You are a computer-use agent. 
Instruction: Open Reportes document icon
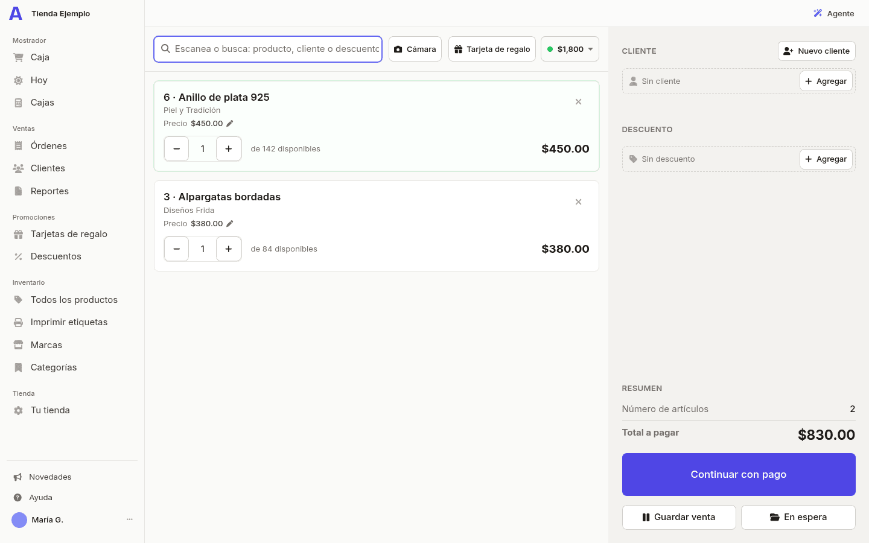point(18,191)
